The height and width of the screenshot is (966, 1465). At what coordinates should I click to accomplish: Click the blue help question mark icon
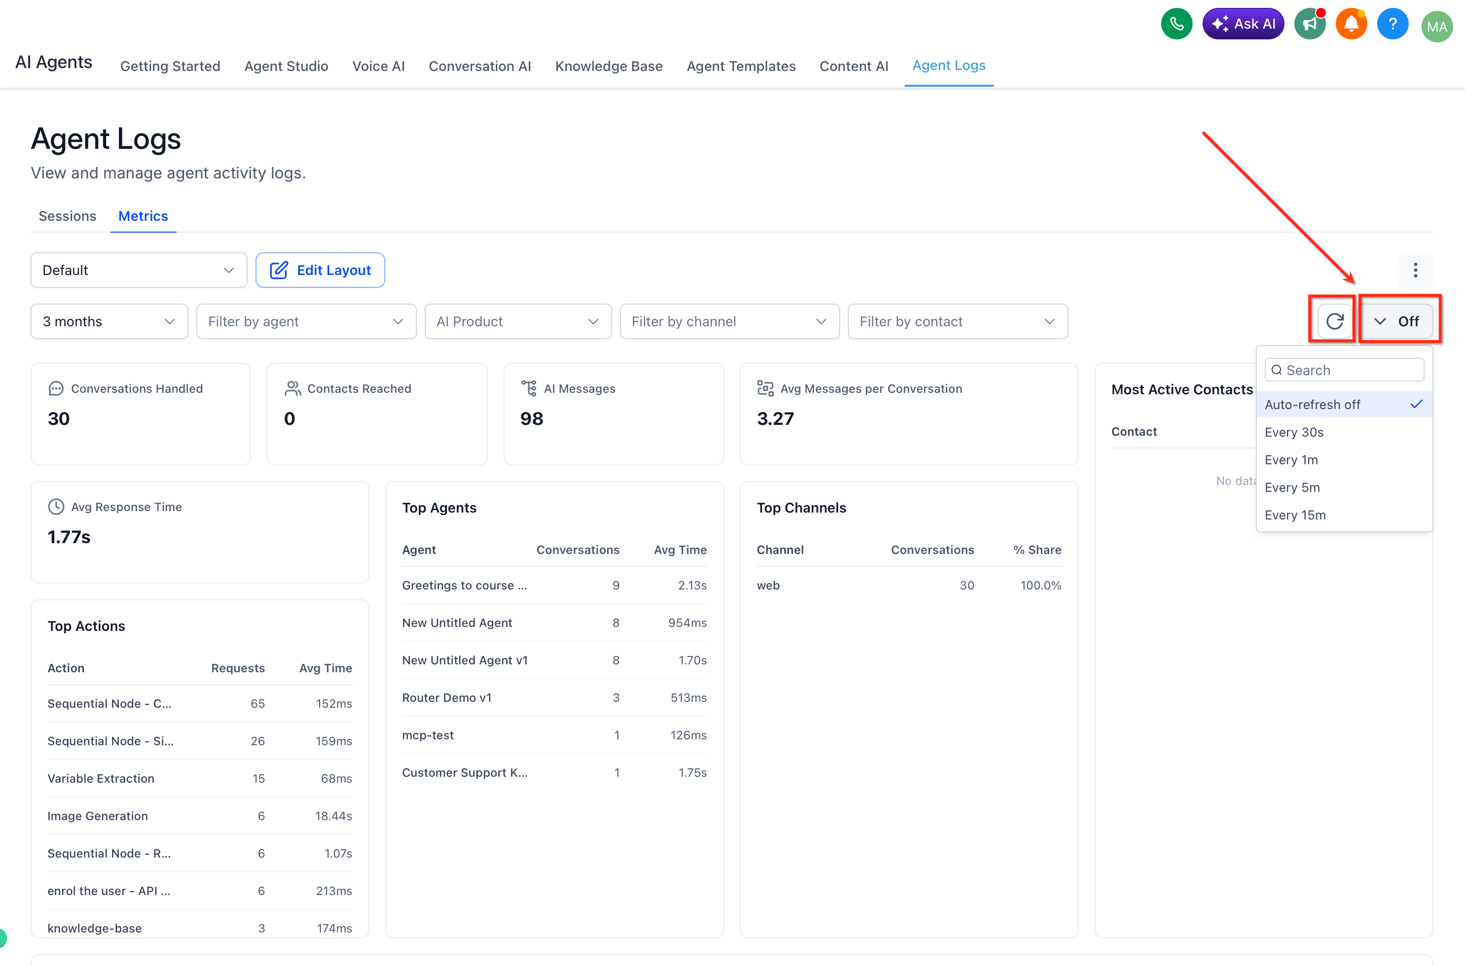1392,25
